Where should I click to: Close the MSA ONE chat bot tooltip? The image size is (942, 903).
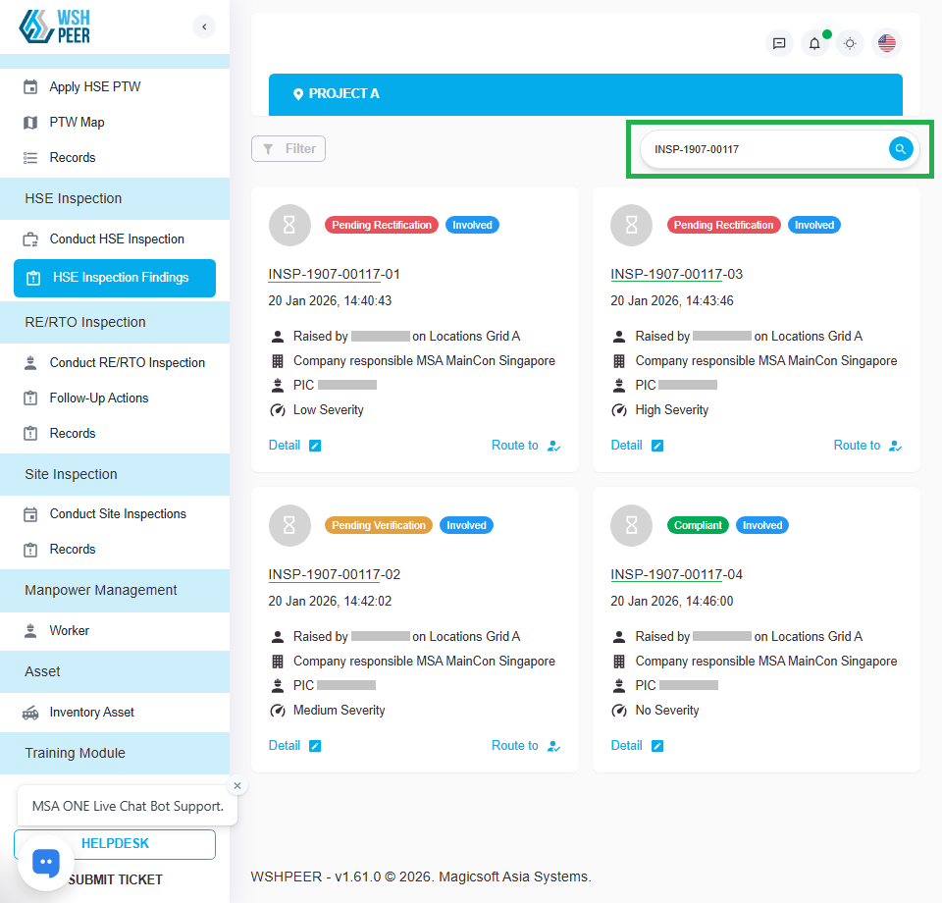pyautogui.click(x=237, y=785)
